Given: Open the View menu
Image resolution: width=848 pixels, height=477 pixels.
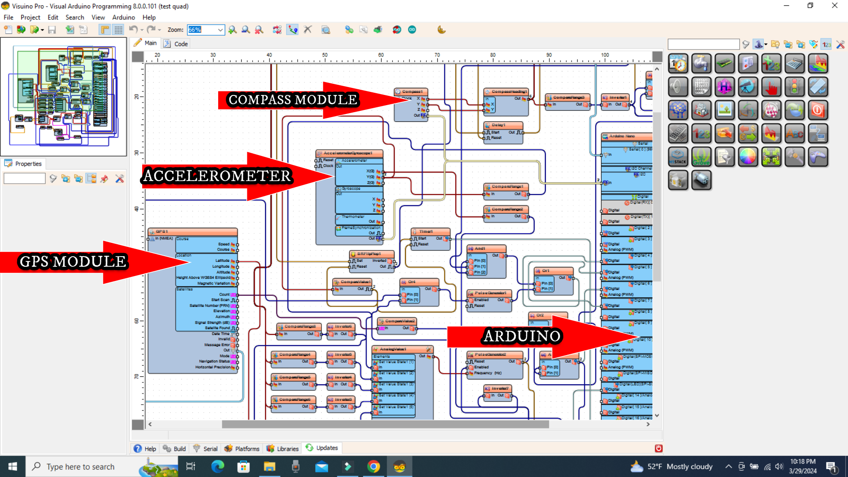Looking at the screenshot, I should [x=98, y=17].
